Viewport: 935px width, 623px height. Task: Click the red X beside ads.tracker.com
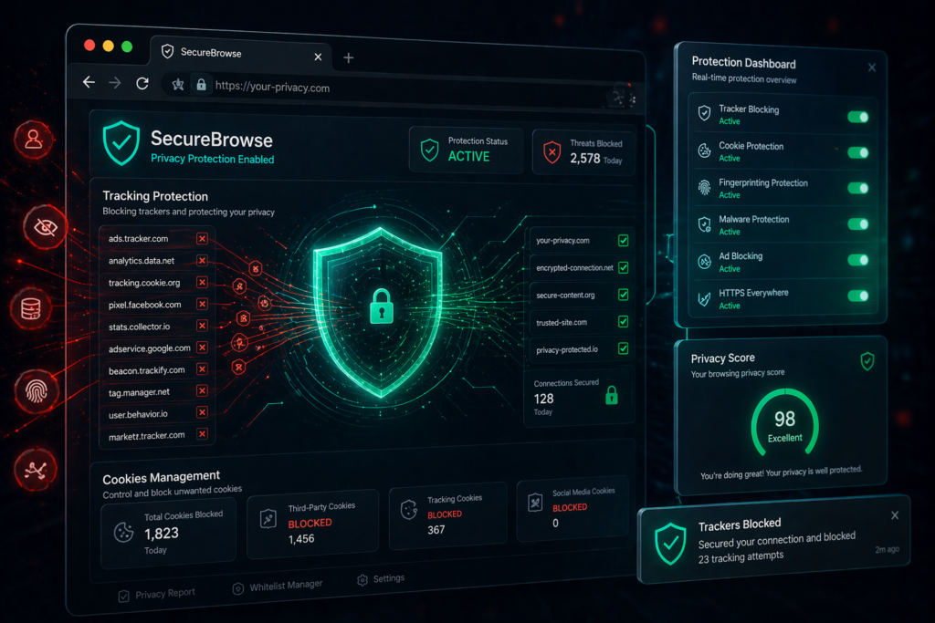click(202, 238)
